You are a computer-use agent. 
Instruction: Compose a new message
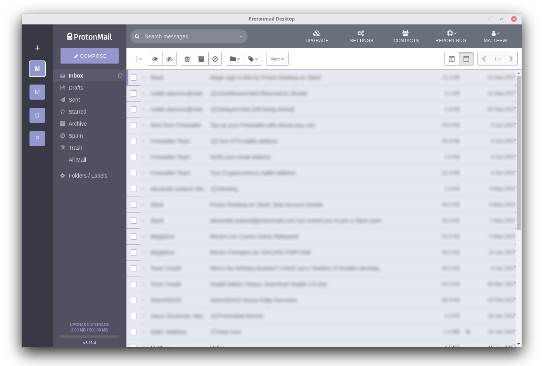90,56
